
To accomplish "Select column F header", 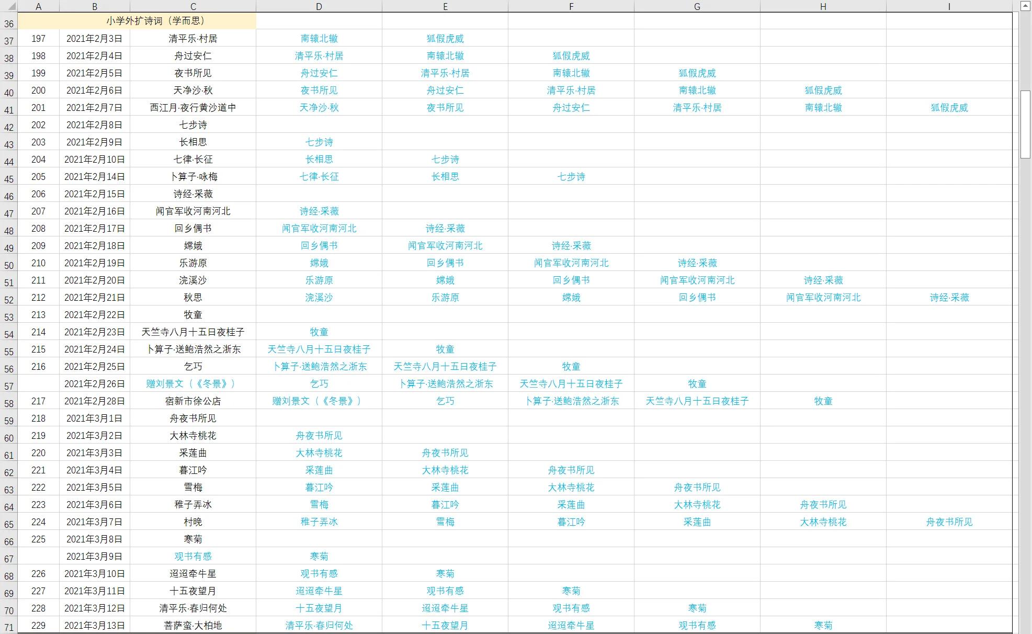I will pyautogui.click(x=571, y=6).
